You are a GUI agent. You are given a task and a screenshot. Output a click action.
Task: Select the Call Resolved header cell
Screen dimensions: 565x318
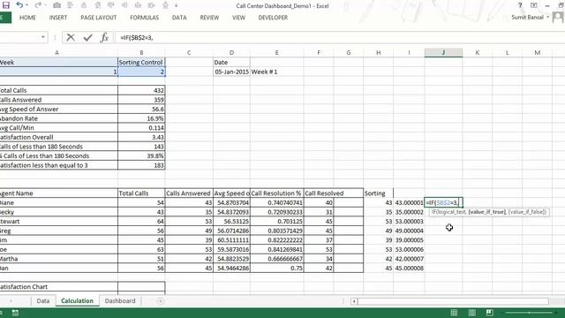click(319, 193)
